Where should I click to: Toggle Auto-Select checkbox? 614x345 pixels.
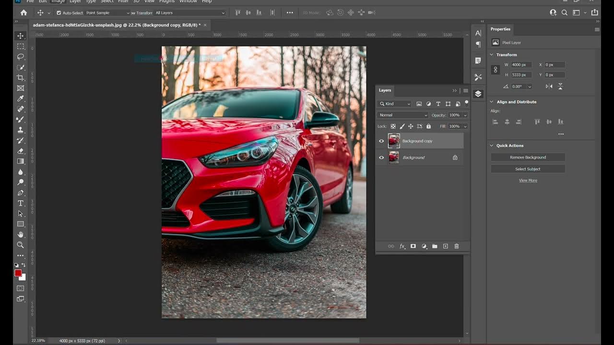59,13
